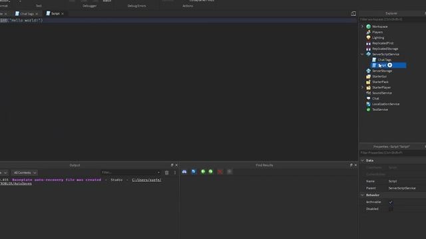Open the All Contexts dropdown in Output
The image size is (426, 239).
click(25, 173)
